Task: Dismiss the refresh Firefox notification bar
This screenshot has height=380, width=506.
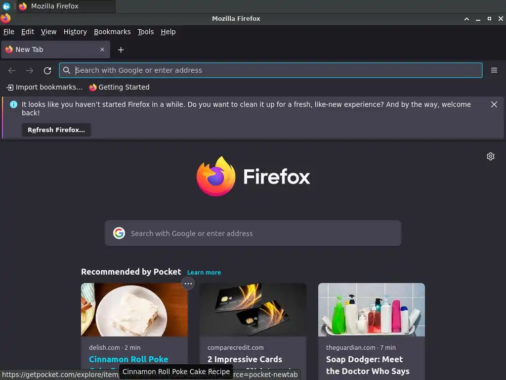Action: (x=494, y=104)
